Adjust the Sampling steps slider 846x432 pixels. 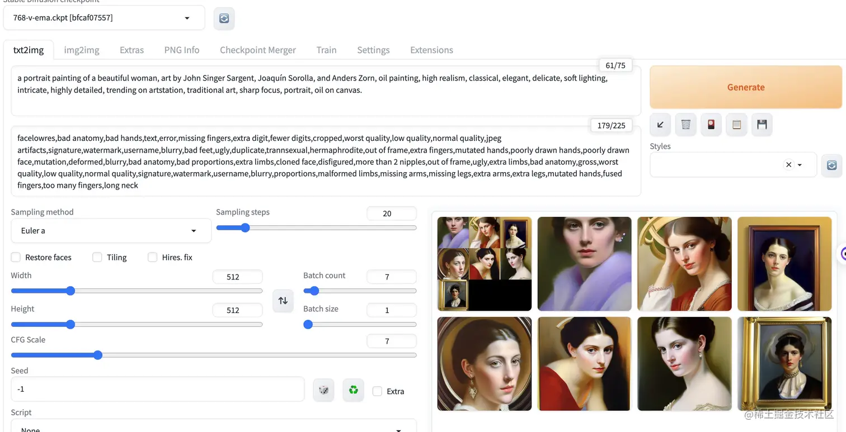point(316,227)
